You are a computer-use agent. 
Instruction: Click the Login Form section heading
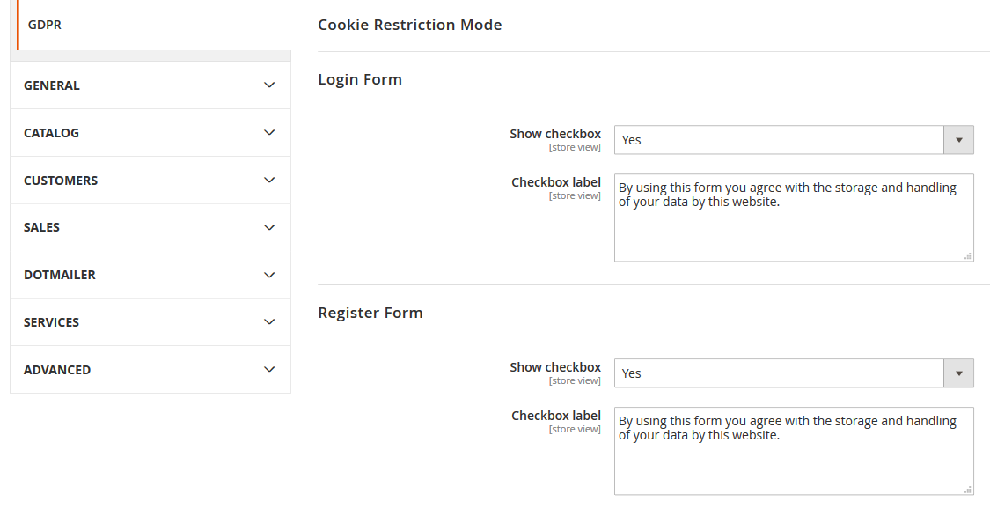coord(360,78)
